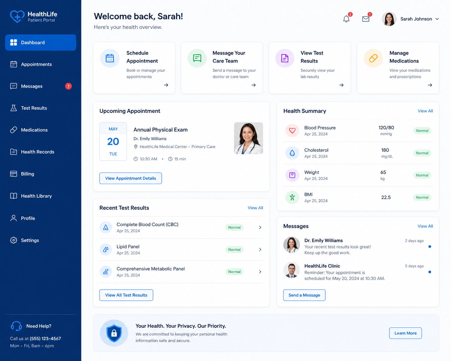Click the View Appointment Details button
Screen dimensions: 451x361
pyautogui.click(x=131, y=178)
